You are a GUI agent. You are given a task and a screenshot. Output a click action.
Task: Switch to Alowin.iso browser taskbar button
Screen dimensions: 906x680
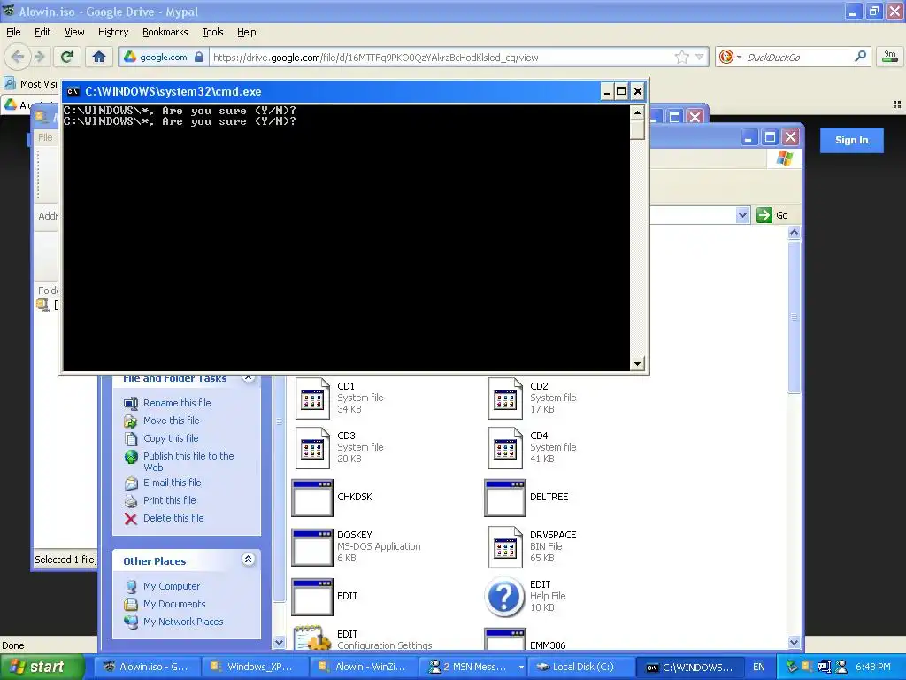(148, 667)
